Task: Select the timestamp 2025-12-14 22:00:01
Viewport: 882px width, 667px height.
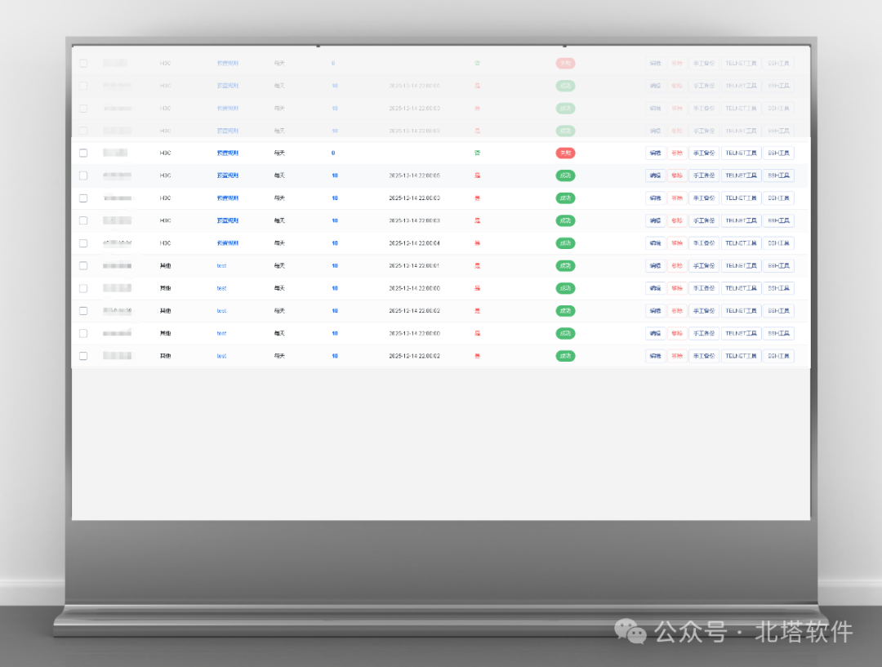Action: pyautogui.click(x=415, y=265)
